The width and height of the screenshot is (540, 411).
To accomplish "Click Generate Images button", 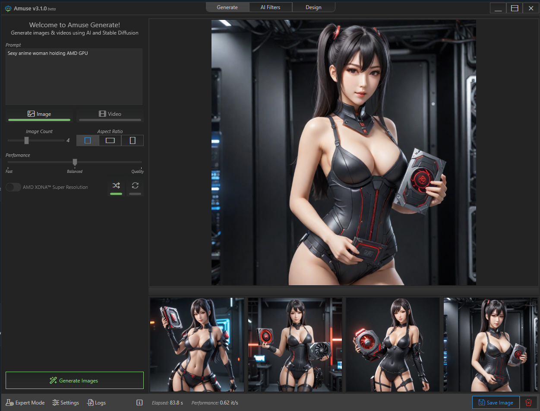I will 75,380.
